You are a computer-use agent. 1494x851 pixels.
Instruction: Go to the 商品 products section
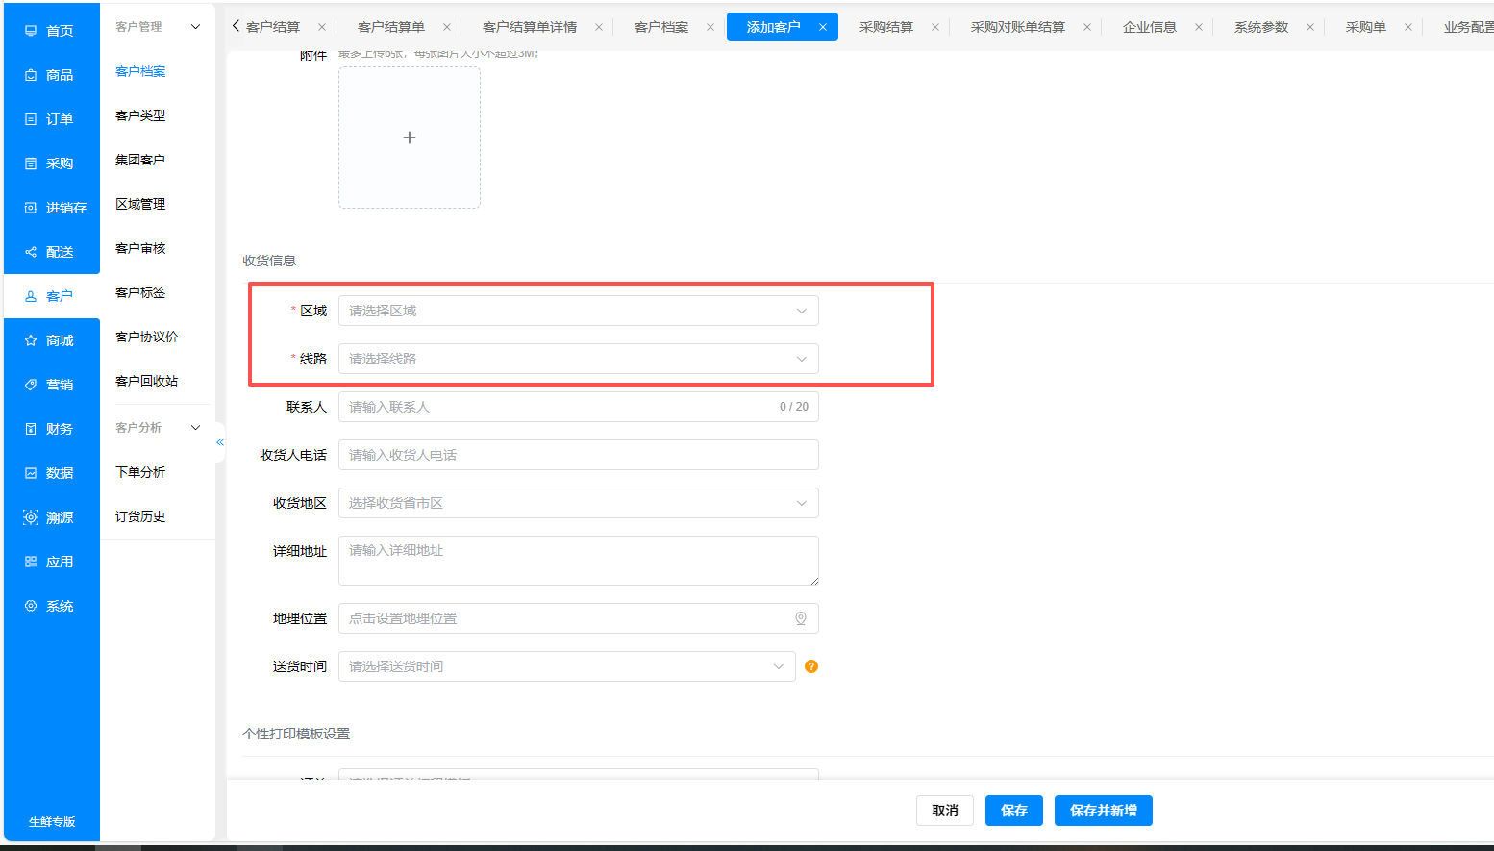click(51, 75)
